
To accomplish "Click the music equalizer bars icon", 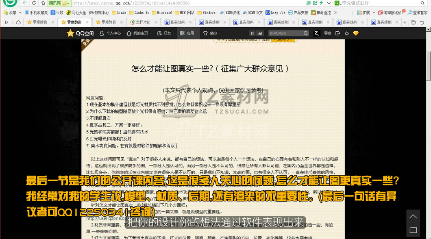I will tap(260, 33).
